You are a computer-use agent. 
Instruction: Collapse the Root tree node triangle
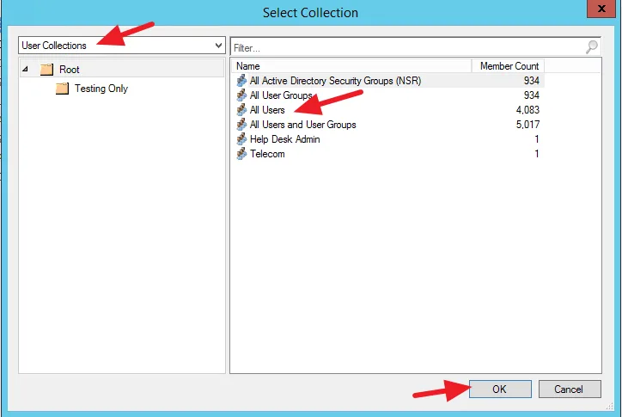25,69
